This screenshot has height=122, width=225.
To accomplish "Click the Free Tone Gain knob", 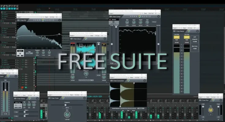I will coord(67,114).
